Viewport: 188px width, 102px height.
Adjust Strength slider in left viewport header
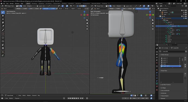pos(49,9)
